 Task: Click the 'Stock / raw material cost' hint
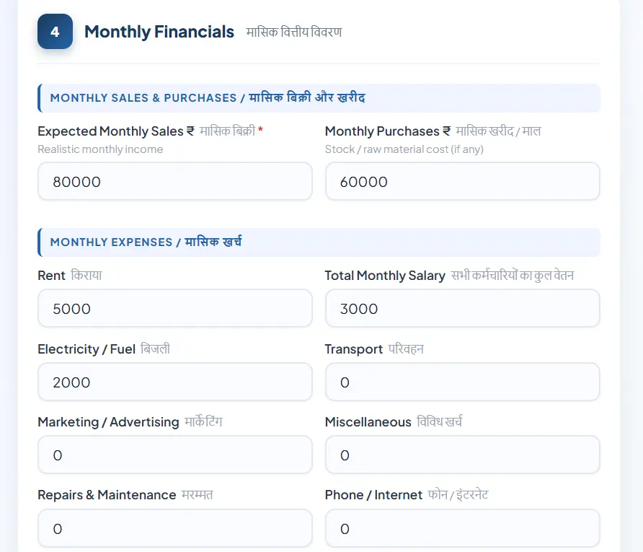point(404,149)
